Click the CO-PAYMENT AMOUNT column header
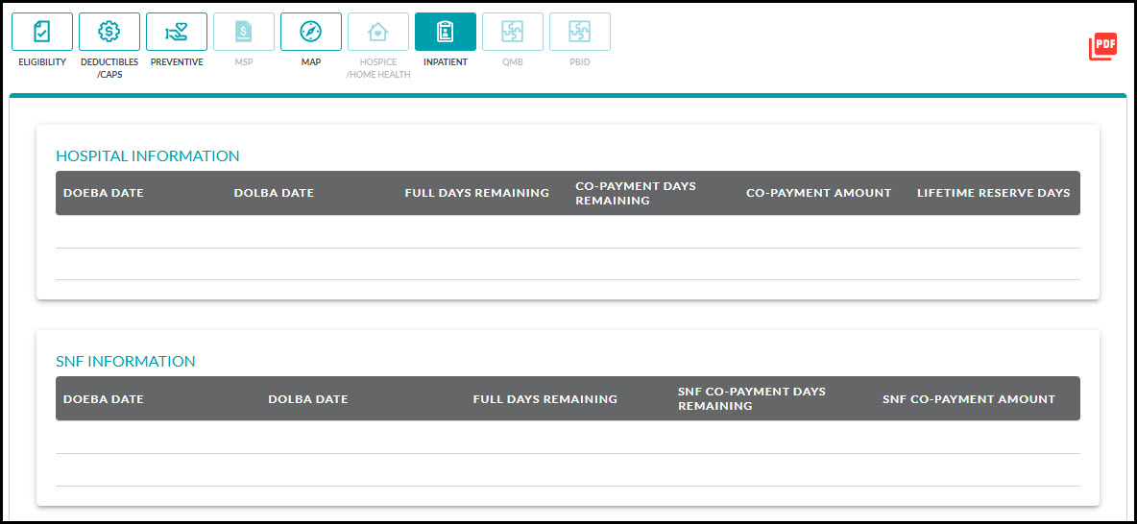The image size is (1137, 524). [818, 193]
